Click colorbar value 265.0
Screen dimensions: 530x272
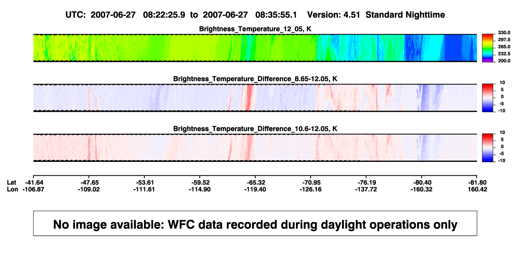[x=504, y=47]
